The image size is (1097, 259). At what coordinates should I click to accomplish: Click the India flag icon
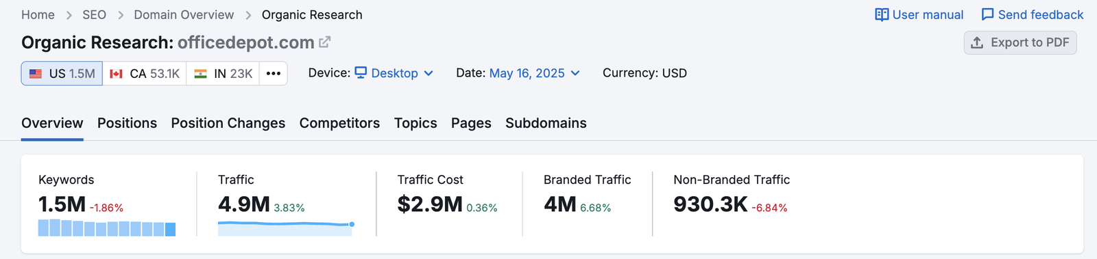pos(200,74)
